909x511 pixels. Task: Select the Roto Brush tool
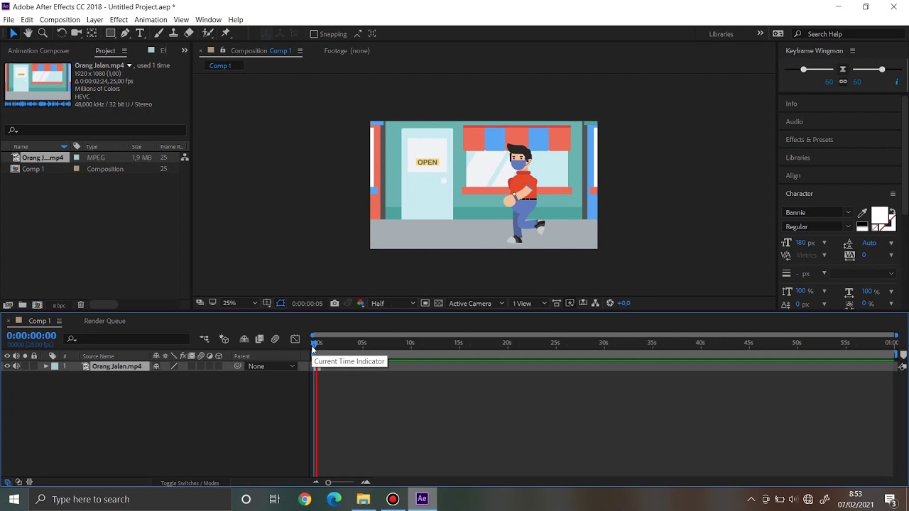[x=208, y=33]
